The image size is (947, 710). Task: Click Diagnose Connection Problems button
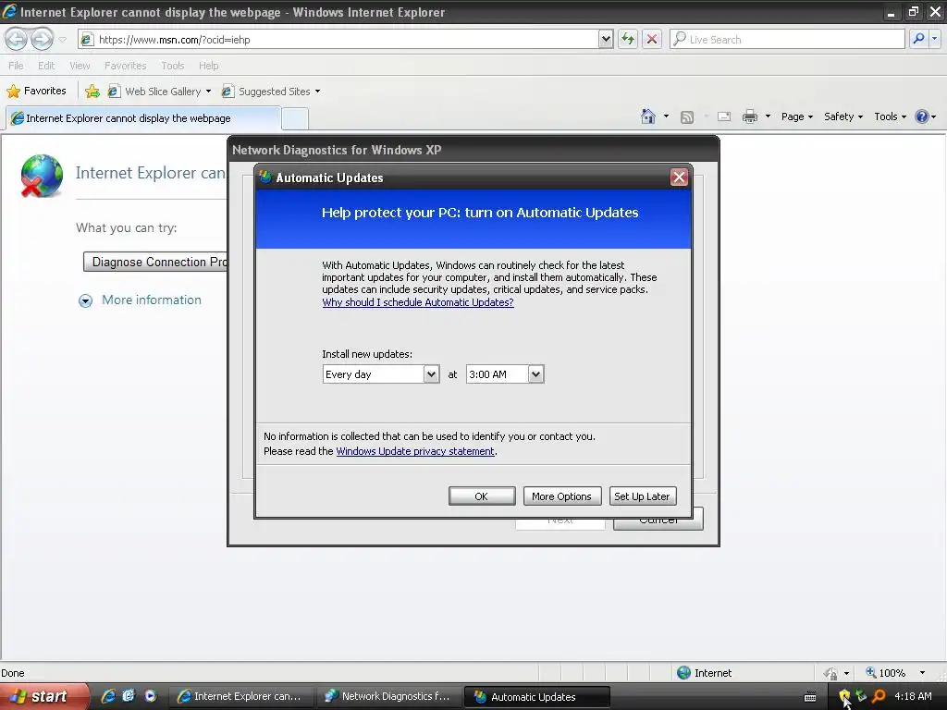click(x=155, y=262)
